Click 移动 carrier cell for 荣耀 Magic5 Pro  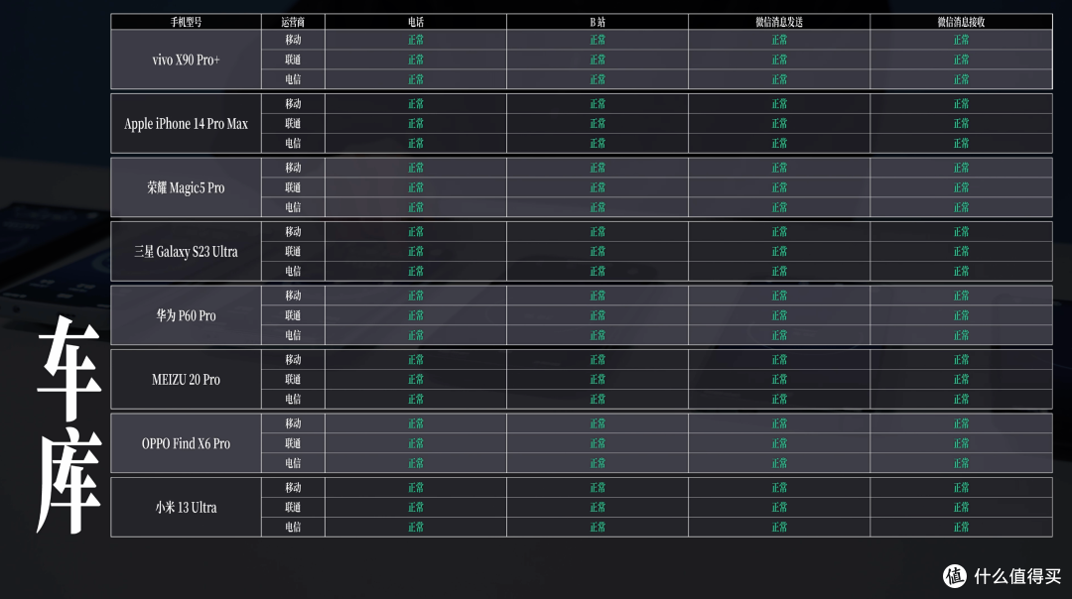[x=293, y=168]
